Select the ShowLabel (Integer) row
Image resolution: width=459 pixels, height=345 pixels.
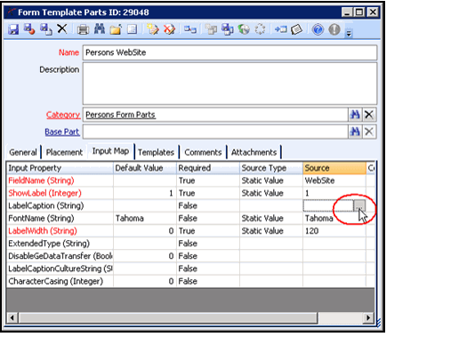(190, 193)
